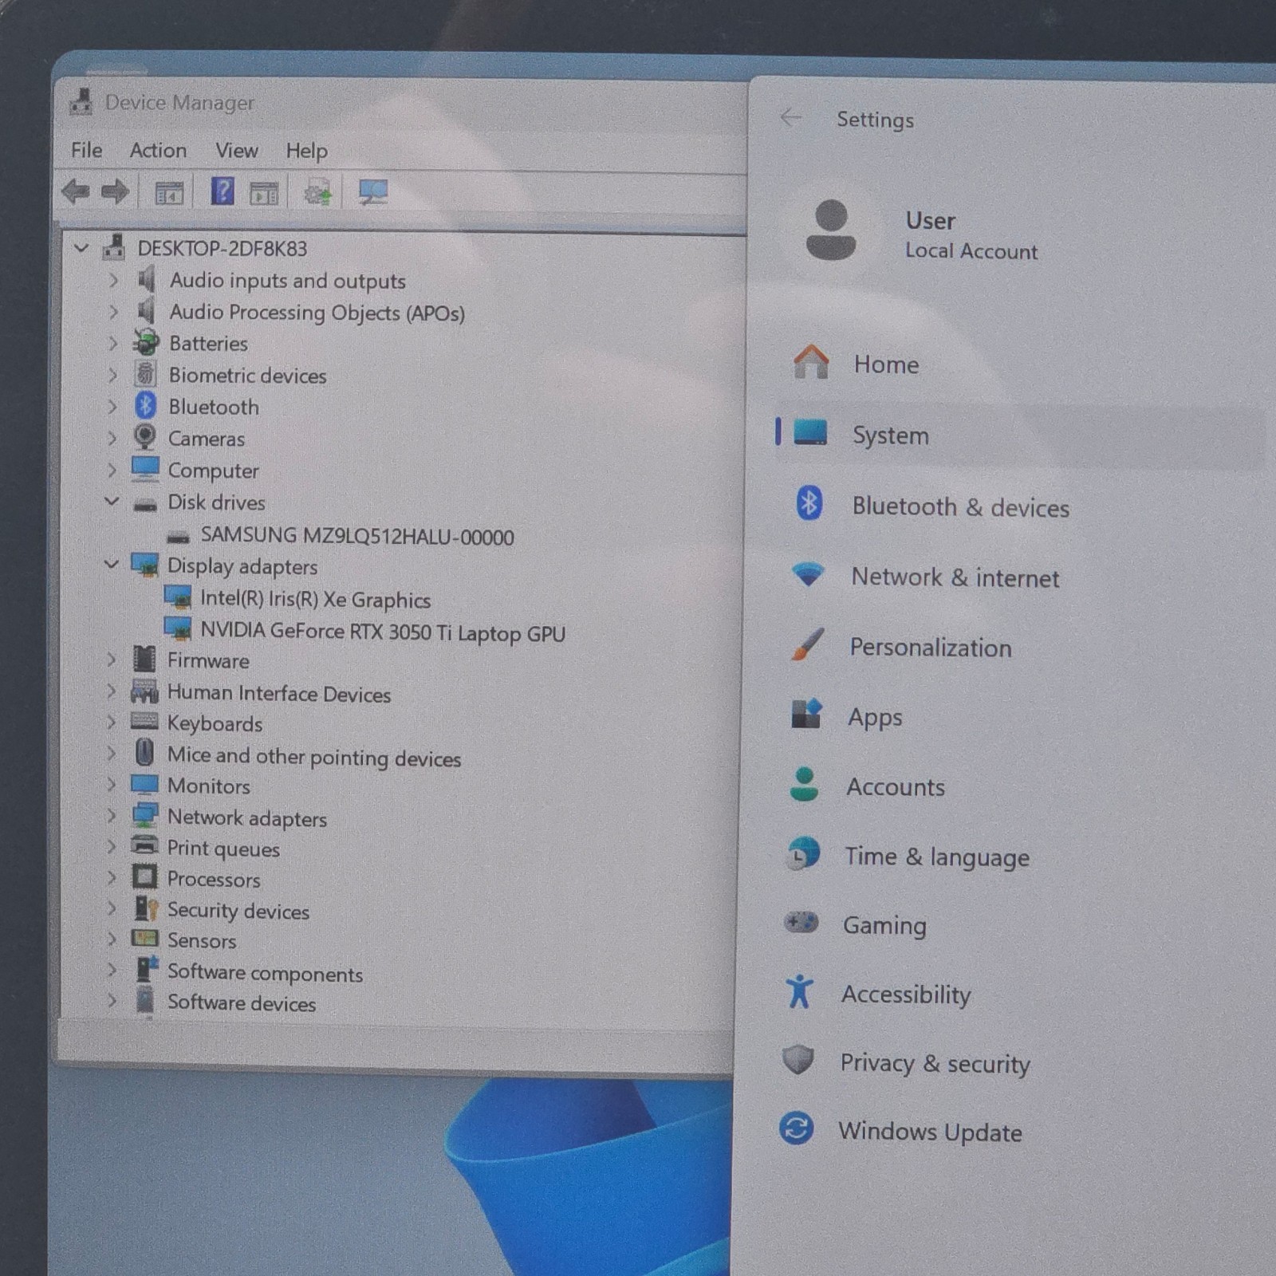Select Audio Processing Objects (APOs) entry

317,313
